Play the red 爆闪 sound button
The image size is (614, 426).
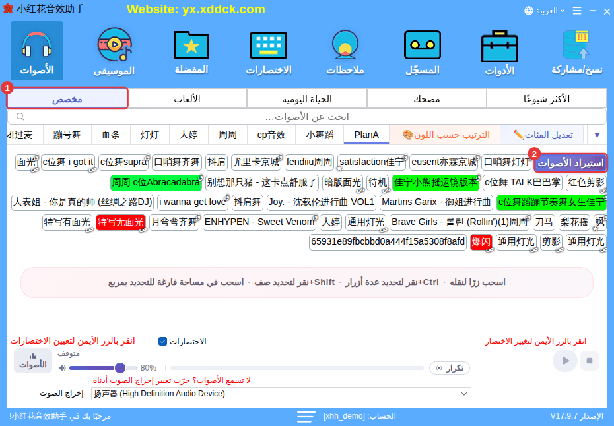(481, 242)
